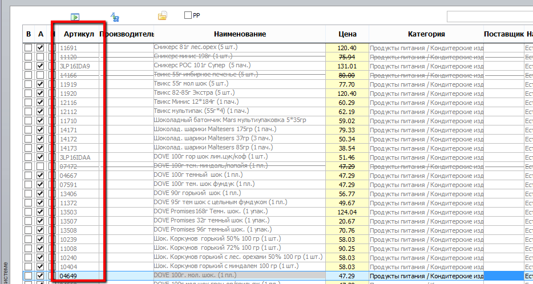
Task: Uncheck column А checkbox for article 3LP16IDA9
Action: pyautogui.click(x=41, y=66)
